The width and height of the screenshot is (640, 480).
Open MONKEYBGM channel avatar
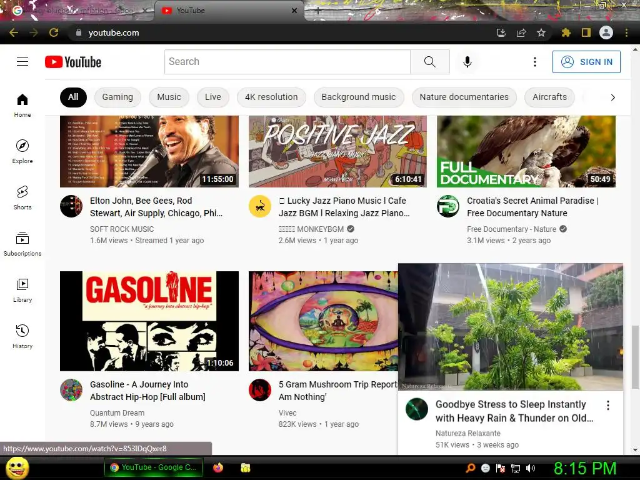[260, 206]
